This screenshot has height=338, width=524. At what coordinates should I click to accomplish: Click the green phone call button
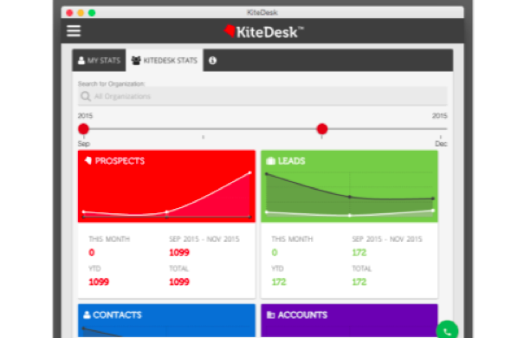pos(447,331)
